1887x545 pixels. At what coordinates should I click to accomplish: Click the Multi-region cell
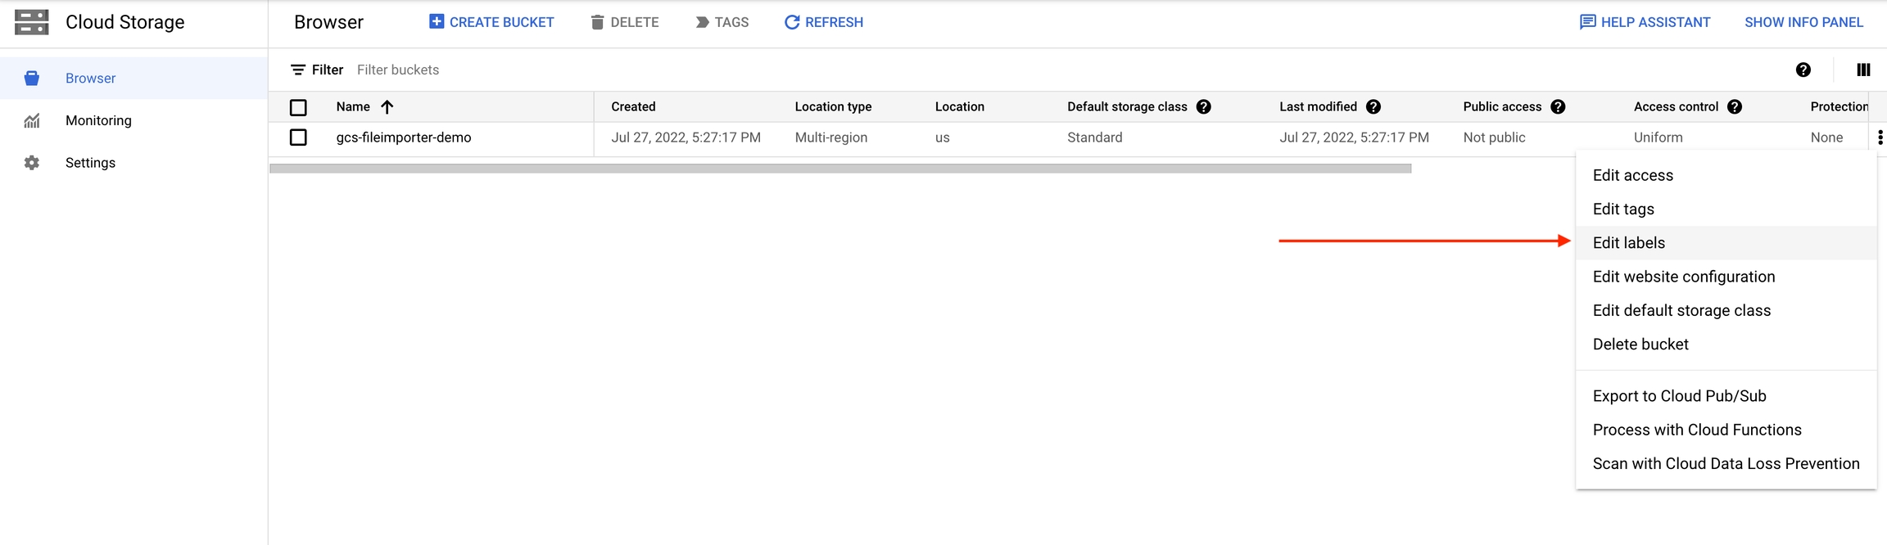(830, 137)
